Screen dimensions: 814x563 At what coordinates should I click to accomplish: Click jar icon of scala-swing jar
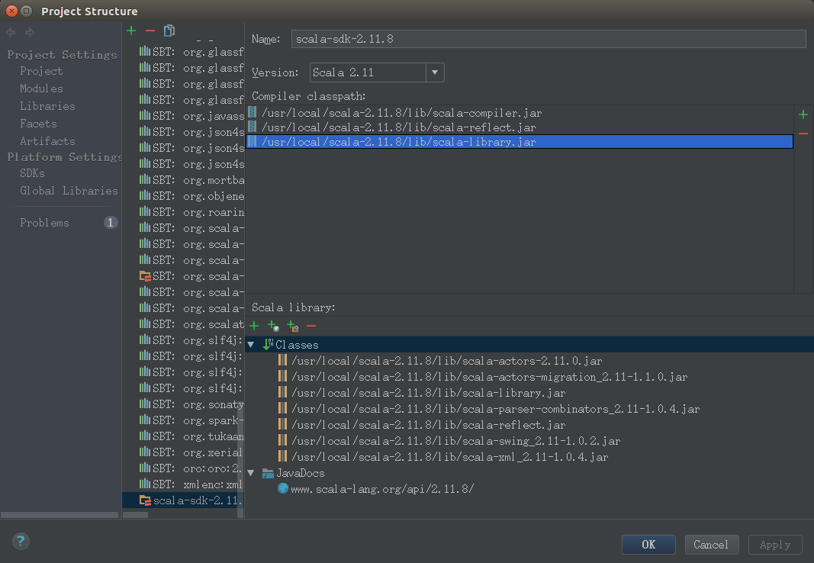[x=282, y=440]
